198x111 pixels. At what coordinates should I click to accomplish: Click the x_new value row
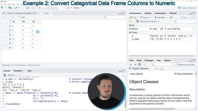162,39
